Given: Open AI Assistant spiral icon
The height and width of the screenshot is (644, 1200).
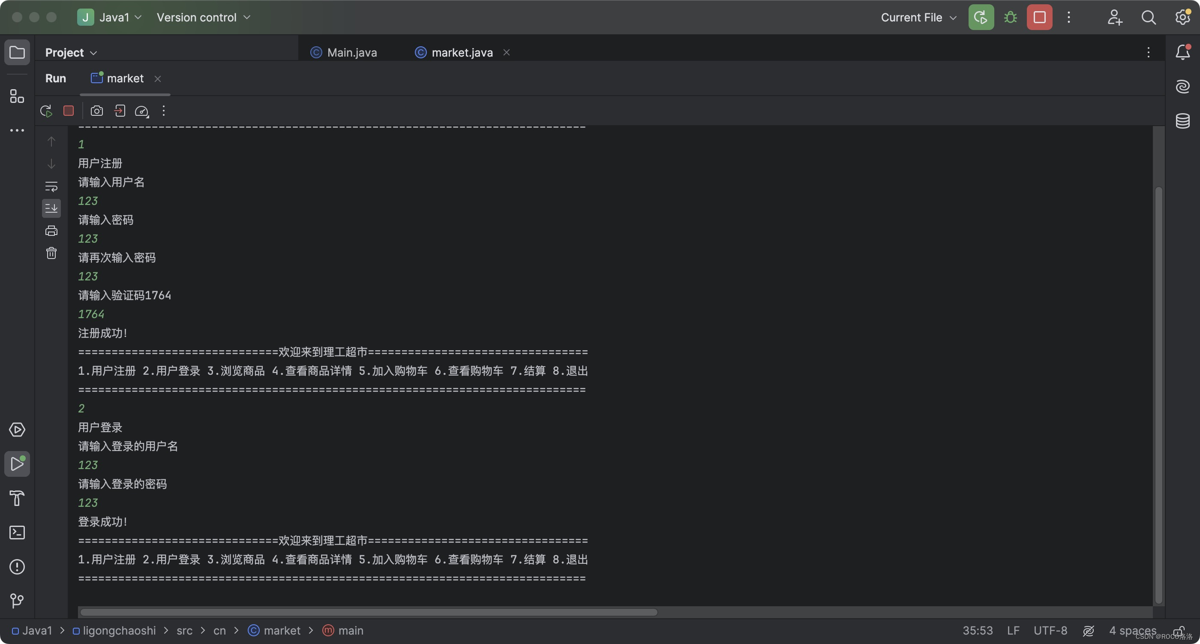Looking at the screenshot, I should click(x=1183, y=87).
